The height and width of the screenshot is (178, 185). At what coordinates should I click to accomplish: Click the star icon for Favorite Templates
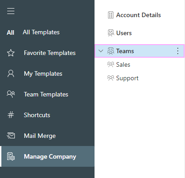[x=11, y=53]
